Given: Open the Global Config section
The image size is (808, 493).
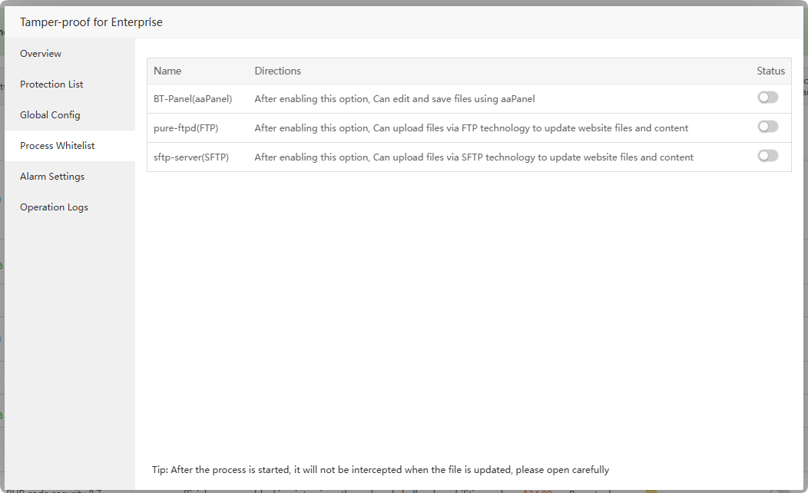Looking at the screenshot, I should pyautogui.click(x=50, y=115).
